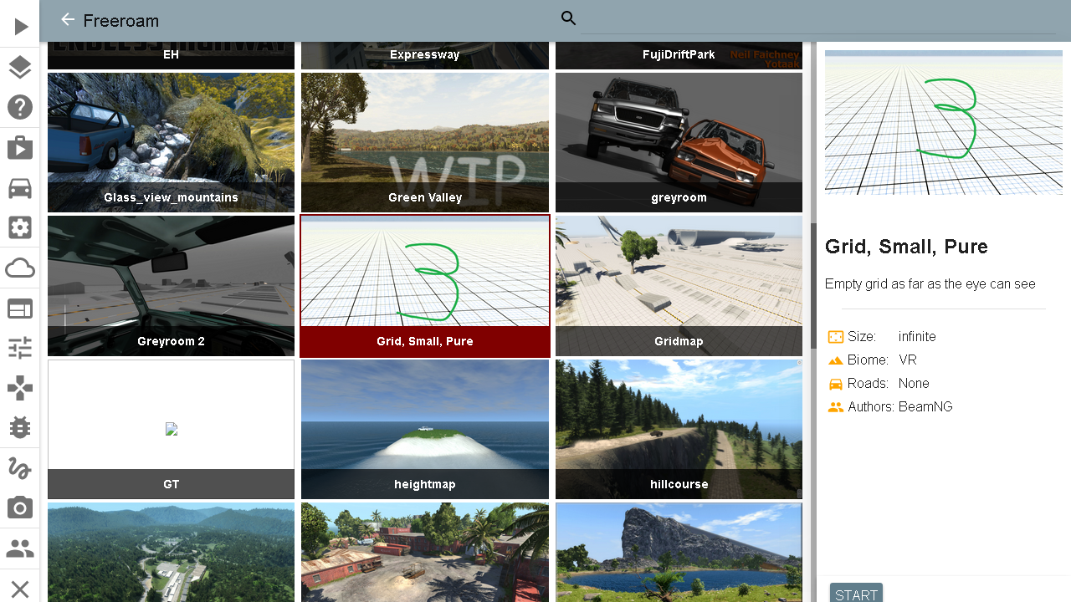Open the scenarios briefcase play icon

pos(20,147)
